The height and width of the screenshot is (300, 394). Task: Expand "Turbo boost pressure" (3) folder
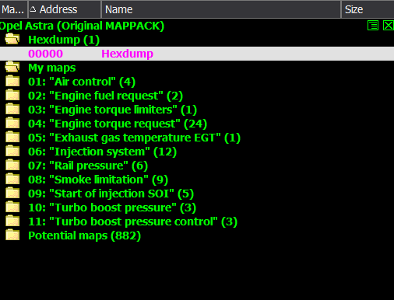(112, 208)
